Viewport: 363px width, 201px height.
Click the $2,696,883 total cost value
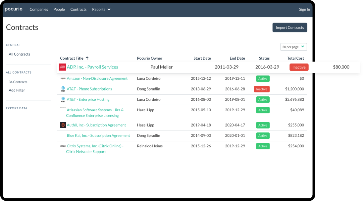tap(294, 99)
